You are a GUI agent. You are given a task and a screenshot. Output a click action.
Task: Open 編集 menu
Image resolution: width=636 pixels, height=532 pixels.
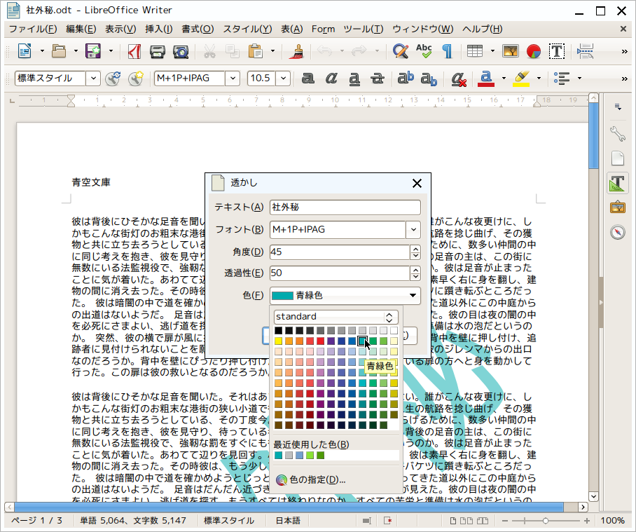pos(81,29)
